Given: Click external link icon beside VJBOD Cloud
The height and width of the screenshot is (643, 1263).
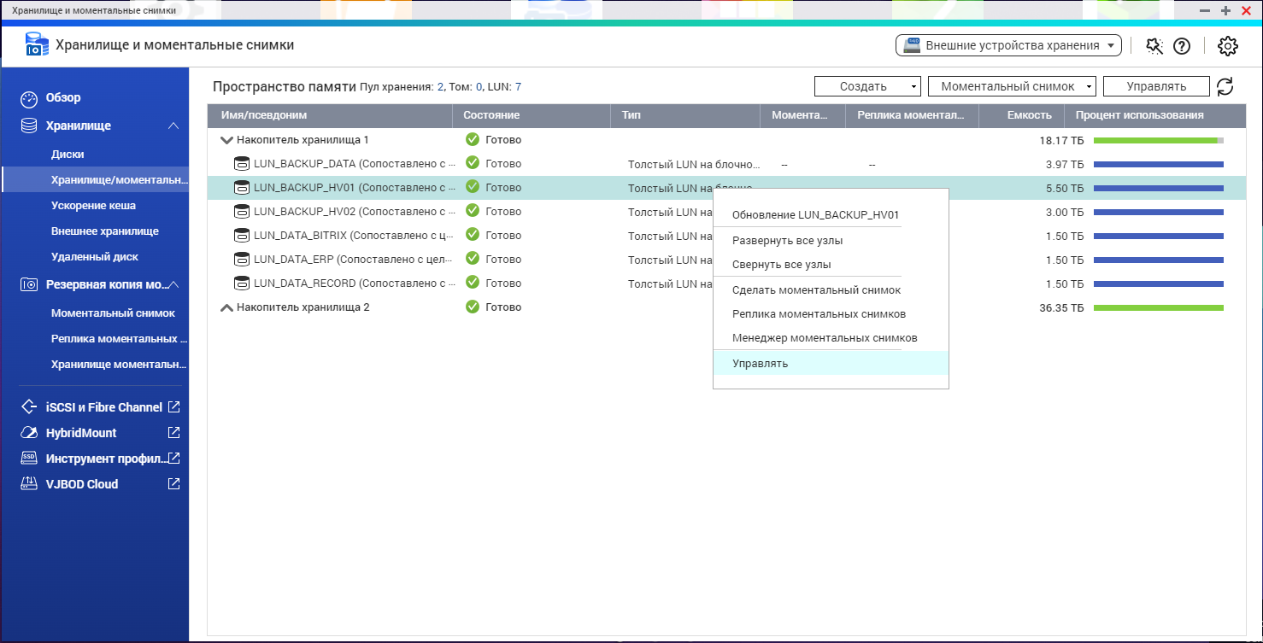Looking at the screenshot, I should point(173,484).
